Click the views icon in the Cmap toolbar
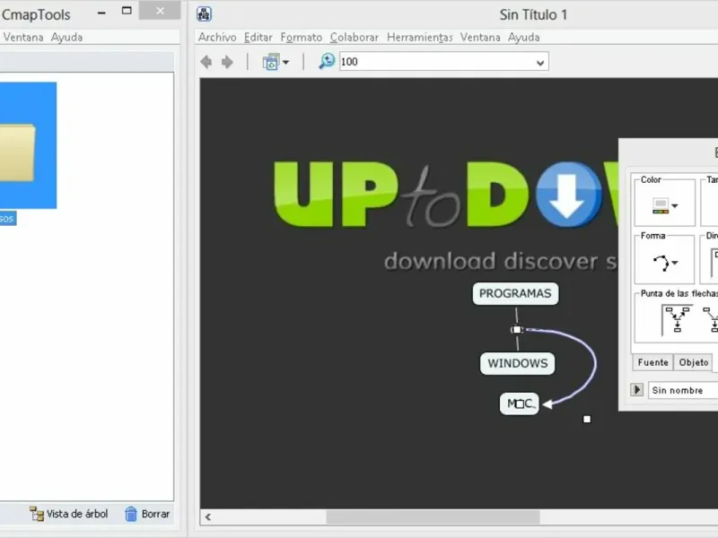This screenshot has height=538, width=718. pyautogui.click(x=271, y=62)
